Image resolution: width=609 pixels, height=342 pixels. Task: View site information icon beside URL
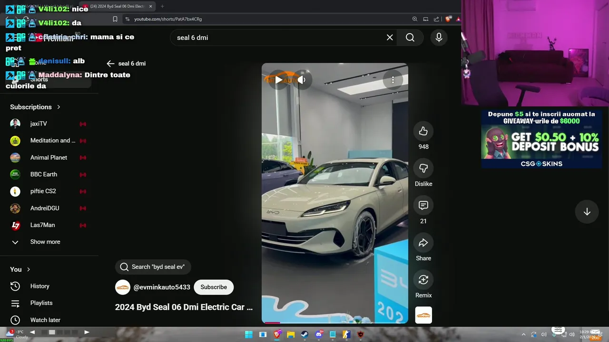tap(127, 19)
